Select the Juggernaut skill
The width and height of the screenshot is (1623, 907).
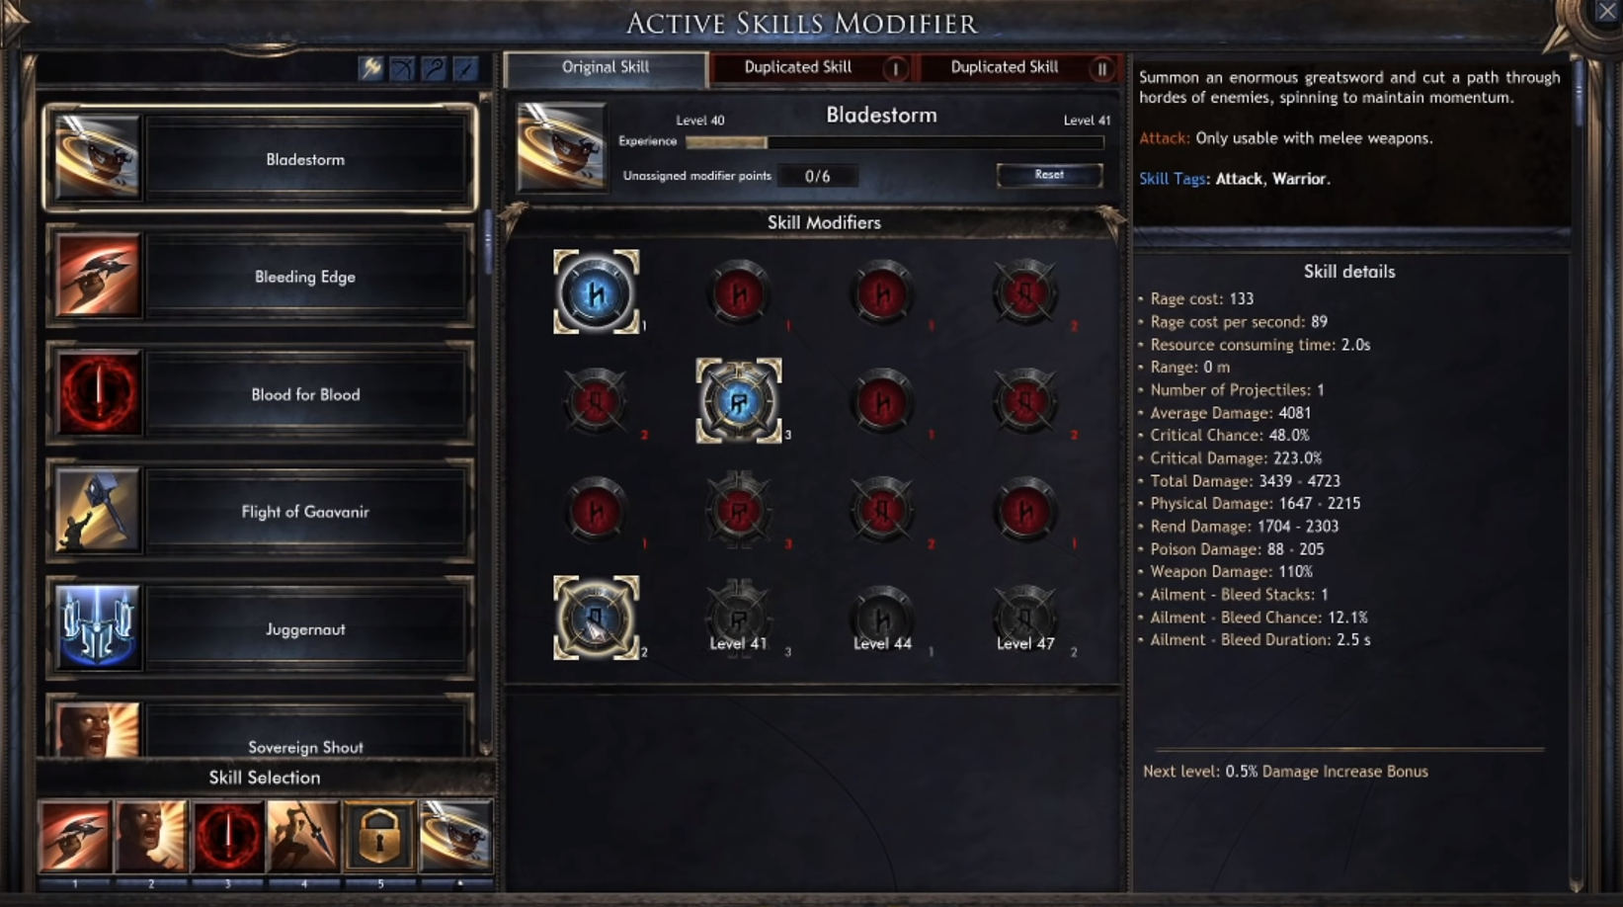pos(261,629)
